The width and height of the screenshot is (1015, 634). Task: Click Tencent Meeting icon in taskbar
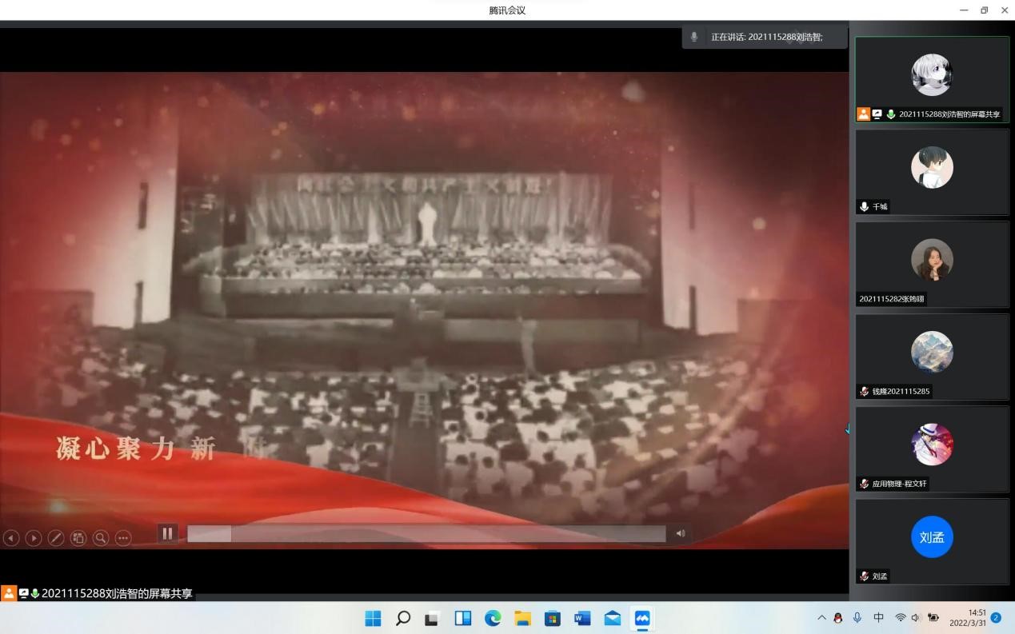642,618
